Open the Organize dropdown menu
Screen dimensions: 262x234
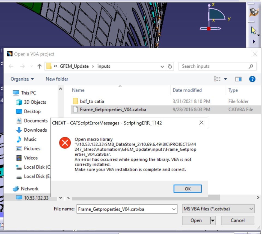22,79
